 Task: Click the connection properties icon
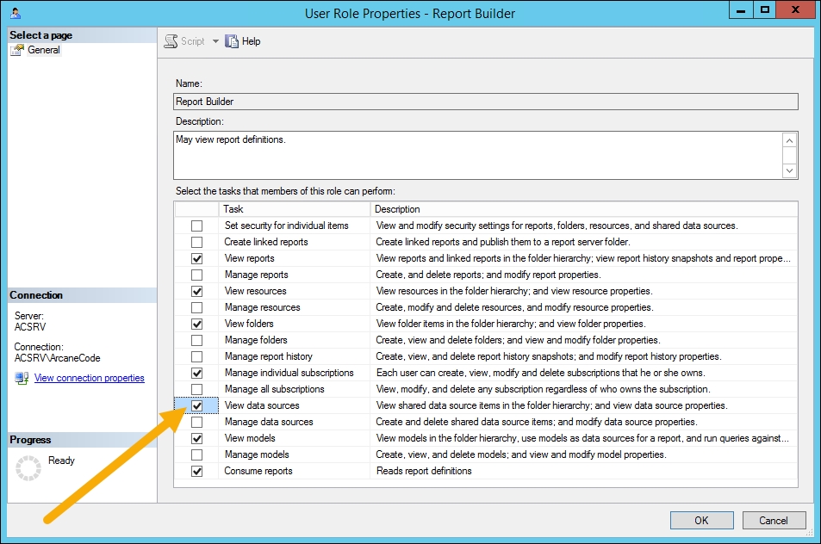click(x=22, y=378)
